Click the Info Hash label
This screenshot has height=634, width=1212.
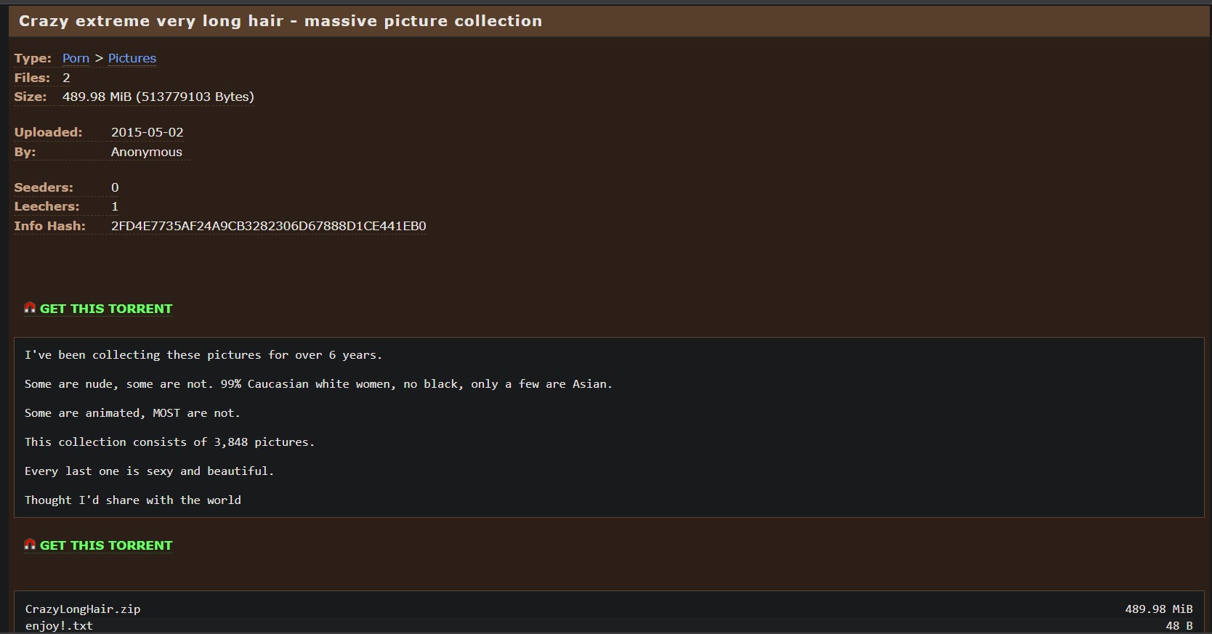tap(49, 226)
